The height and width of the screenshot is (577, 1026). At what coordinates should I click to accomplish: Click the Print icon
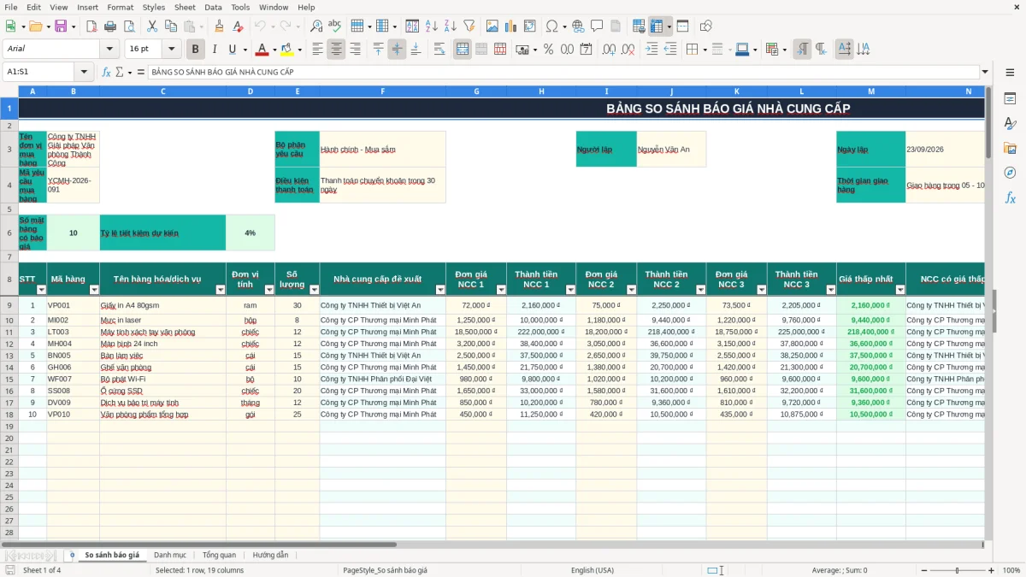110,26
